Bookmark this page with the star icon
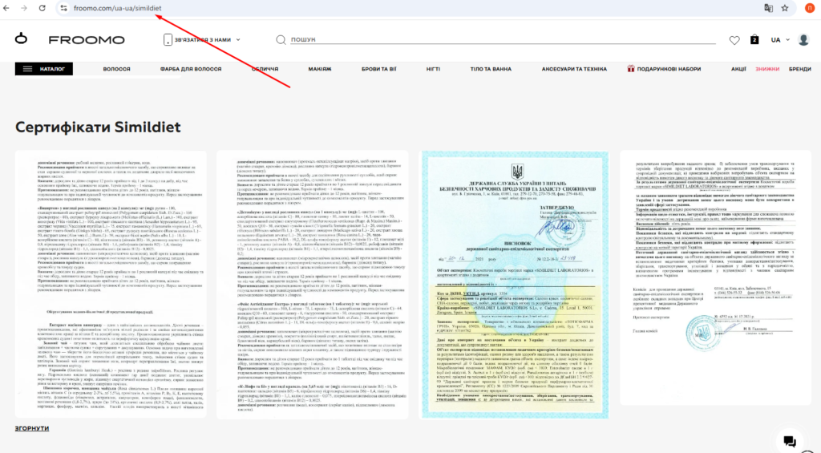 787,8
